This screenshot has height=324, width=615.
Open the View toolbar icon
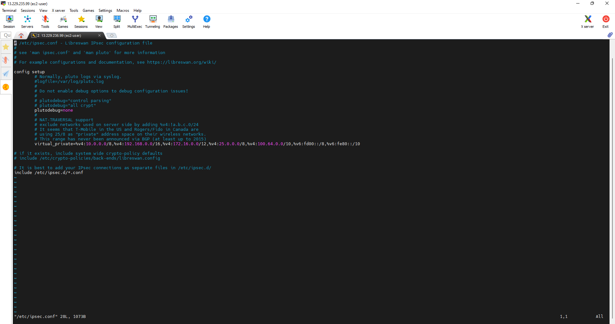tap(99, 22)
